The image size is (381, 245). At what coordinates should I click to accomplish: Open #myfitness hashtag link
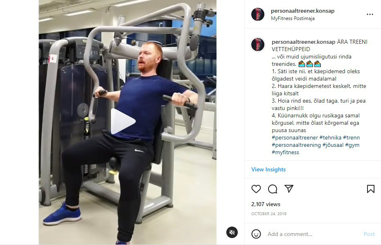coord(285,153)
